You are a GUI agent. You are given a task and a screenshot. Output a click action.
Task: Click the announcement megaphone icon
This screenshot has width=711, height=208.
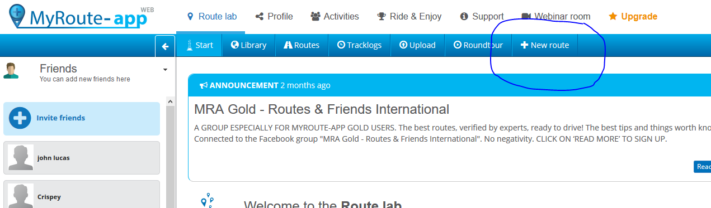pos(204,85)
